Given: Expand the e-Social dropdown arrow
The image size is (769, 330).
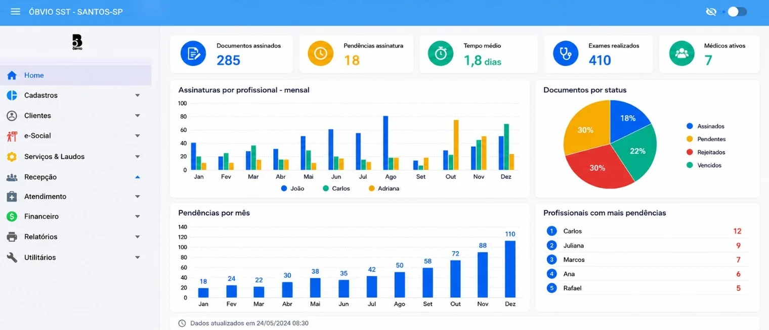Looking at the screenshot, I should click(137, 136).
